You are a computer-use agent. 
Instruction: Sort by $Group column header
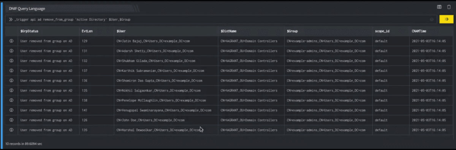[x=292, y=31]
